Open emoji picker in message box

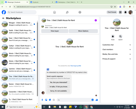tap(92, 100)
